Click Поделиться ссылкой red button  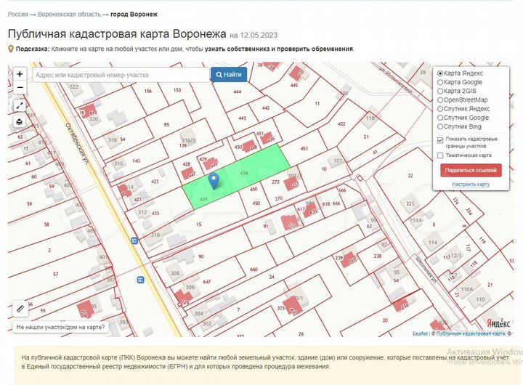pyautogui.click(x=471, y=170)
